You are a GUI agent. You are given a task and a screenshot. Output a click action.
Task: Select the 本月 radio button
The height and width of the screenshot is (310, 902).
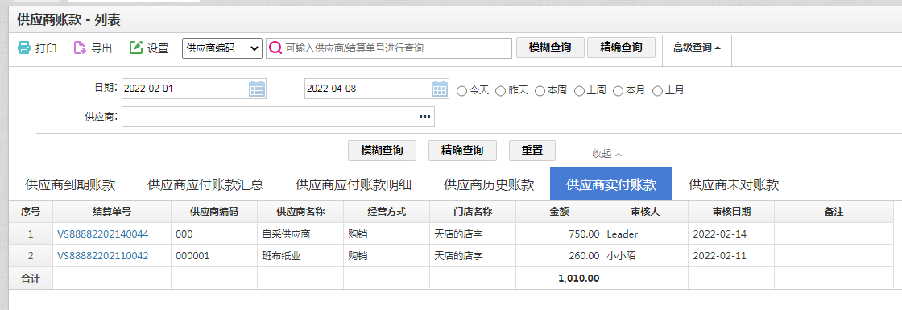(618, 91)
